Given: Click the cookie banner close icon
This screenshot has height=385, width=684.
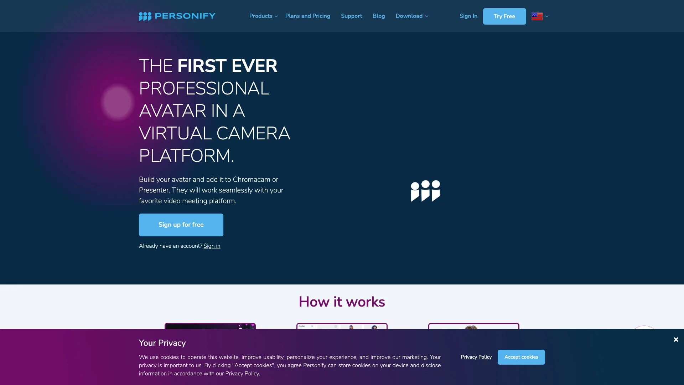Looking at the screenshot, I should [675, 339].
